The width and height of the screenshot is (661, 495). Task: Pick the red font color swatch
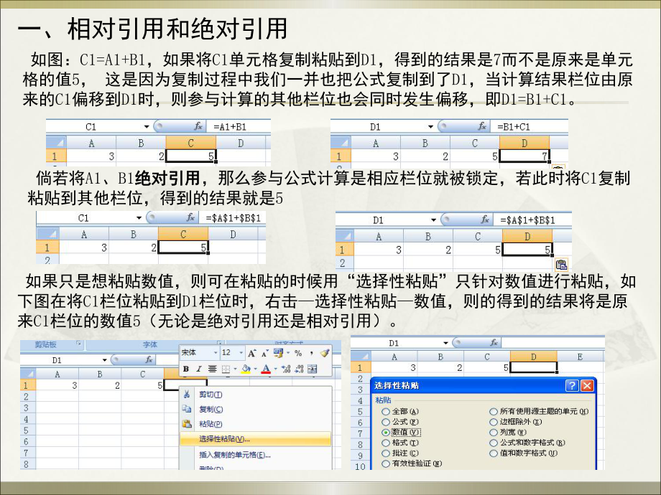(x=265, y=370)
